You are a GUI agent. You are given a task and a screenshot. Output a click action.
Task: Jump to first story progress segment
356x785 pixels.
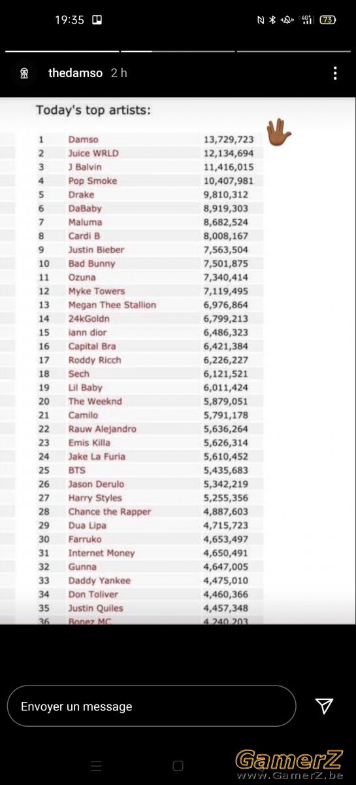click(x=62, y=51)
